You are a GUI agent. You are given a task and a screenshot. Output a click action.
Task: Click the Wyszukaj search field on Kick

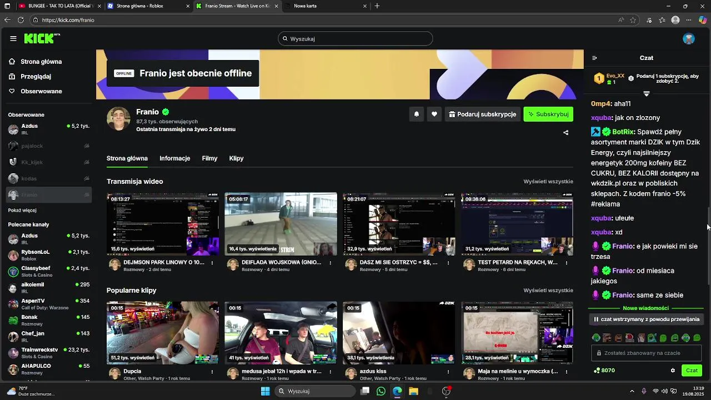pos(355,39)
